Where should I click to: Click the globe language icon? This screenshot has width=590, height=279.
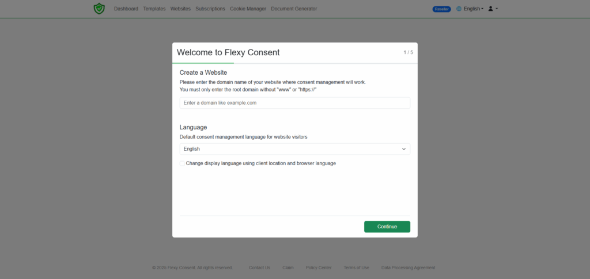coord(459,9)
